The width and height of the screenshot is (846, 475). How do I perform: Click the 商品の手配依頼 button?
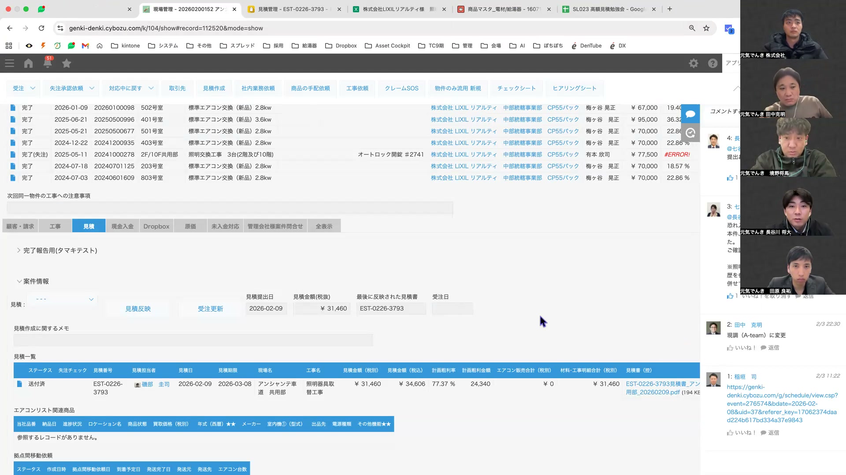point(311,88)
